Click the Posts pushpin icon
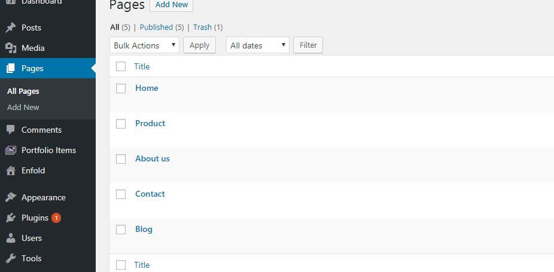The width and height of the screenshot is (554, 272). click(11, 27)
